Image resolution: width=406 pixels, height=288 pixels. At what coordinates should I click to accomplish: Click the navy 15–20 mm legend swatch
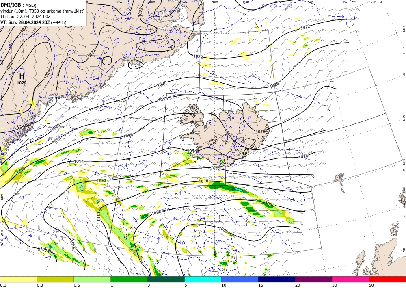point(277,279)
